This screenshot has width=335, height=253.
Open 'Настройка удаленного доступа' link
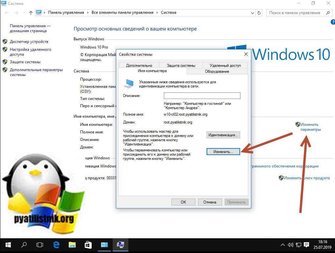[31, 52]
